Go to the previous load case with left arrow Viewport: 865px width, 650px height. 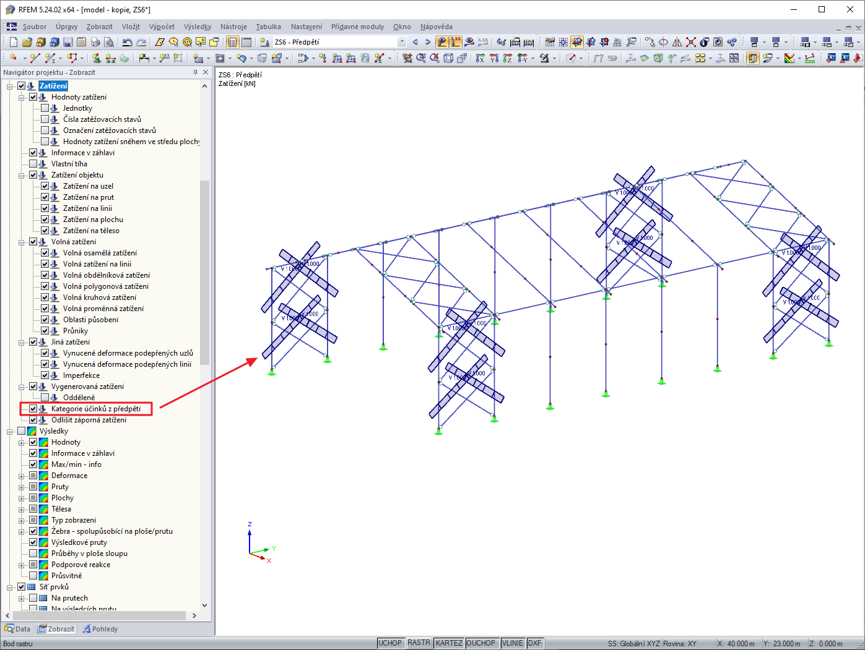tap(415, 42)
